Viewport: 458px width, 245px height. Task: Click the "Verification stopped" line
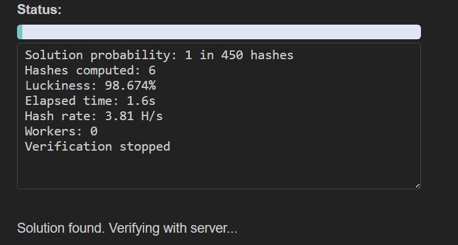[98, 147]
